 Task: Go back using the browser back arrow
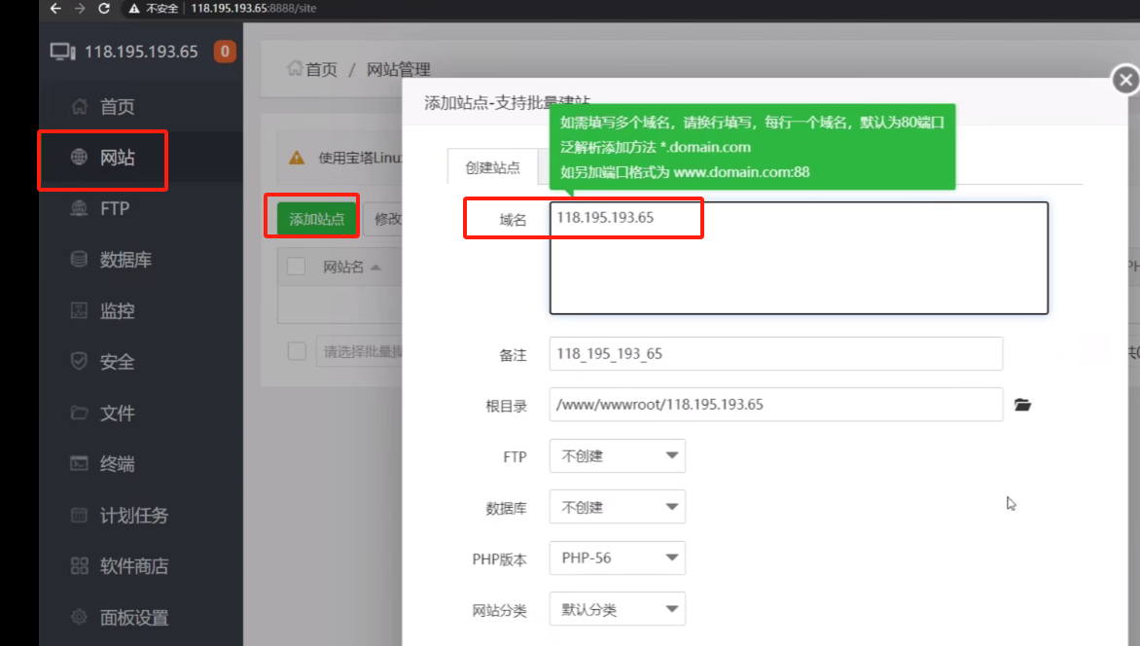[x=55, y=8]
